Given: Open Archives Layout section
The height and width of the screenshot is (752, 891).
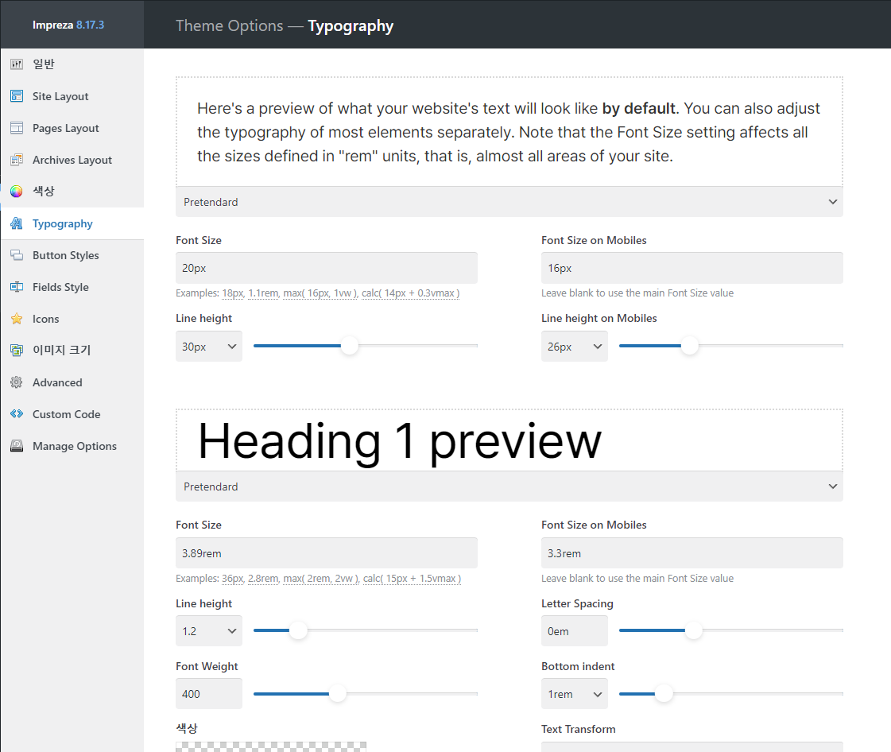Looking at the screenshot, I should click(x=72, y=160).
